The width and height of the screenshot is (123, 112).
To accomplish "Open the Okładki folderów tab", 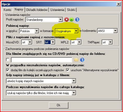I will (x=37, y=10).
